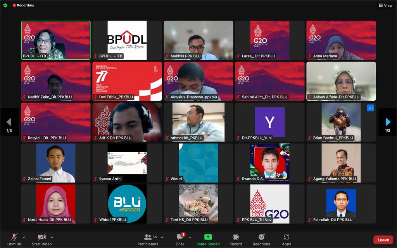Select Teni HS_Dit PPK BLU flower tile
The width and height of the screenshot is (397, 248).
pyautogui.click(x=198, y=204)
